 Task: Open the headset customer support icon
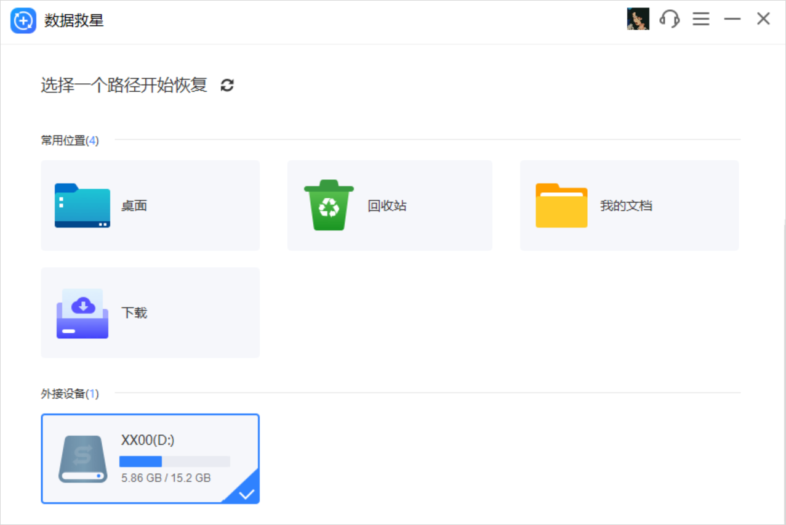[x=670, y=19]
